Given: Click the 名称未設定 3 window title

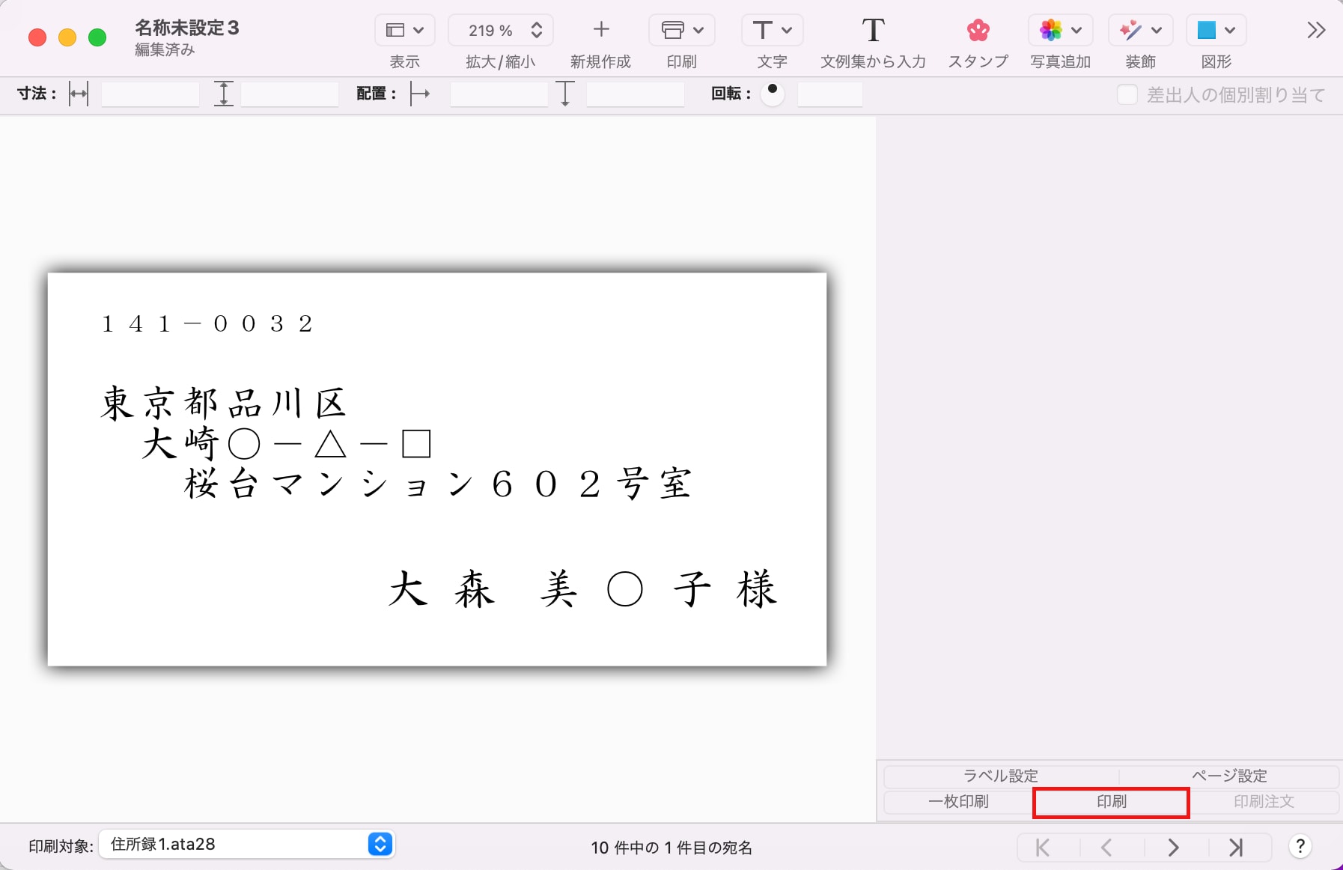Looking at the screenshot, I should [187, 28].
